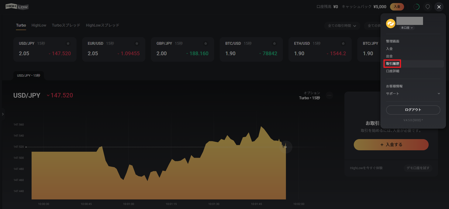Click the ETH/USD favorite star icon

click(343, 43)
